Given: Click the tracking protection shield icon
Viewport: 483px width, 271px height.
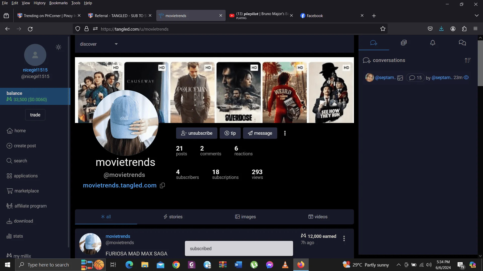Looking at the screenshot, I should click(78, 29).
